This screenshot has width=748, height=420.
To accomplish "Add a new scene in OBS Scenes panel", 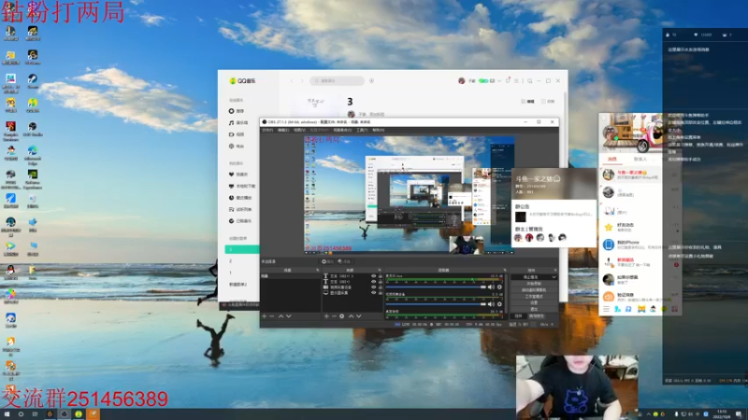I will pyautogui.click(x=265, y=316).
